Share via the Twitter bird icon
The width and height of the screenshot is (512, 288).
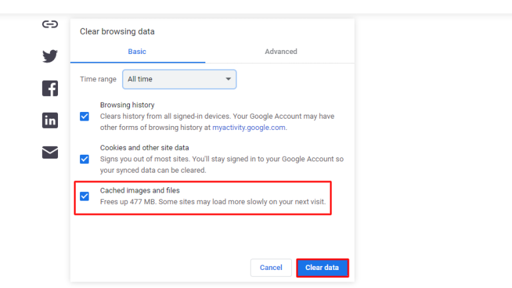pos(50,56)
